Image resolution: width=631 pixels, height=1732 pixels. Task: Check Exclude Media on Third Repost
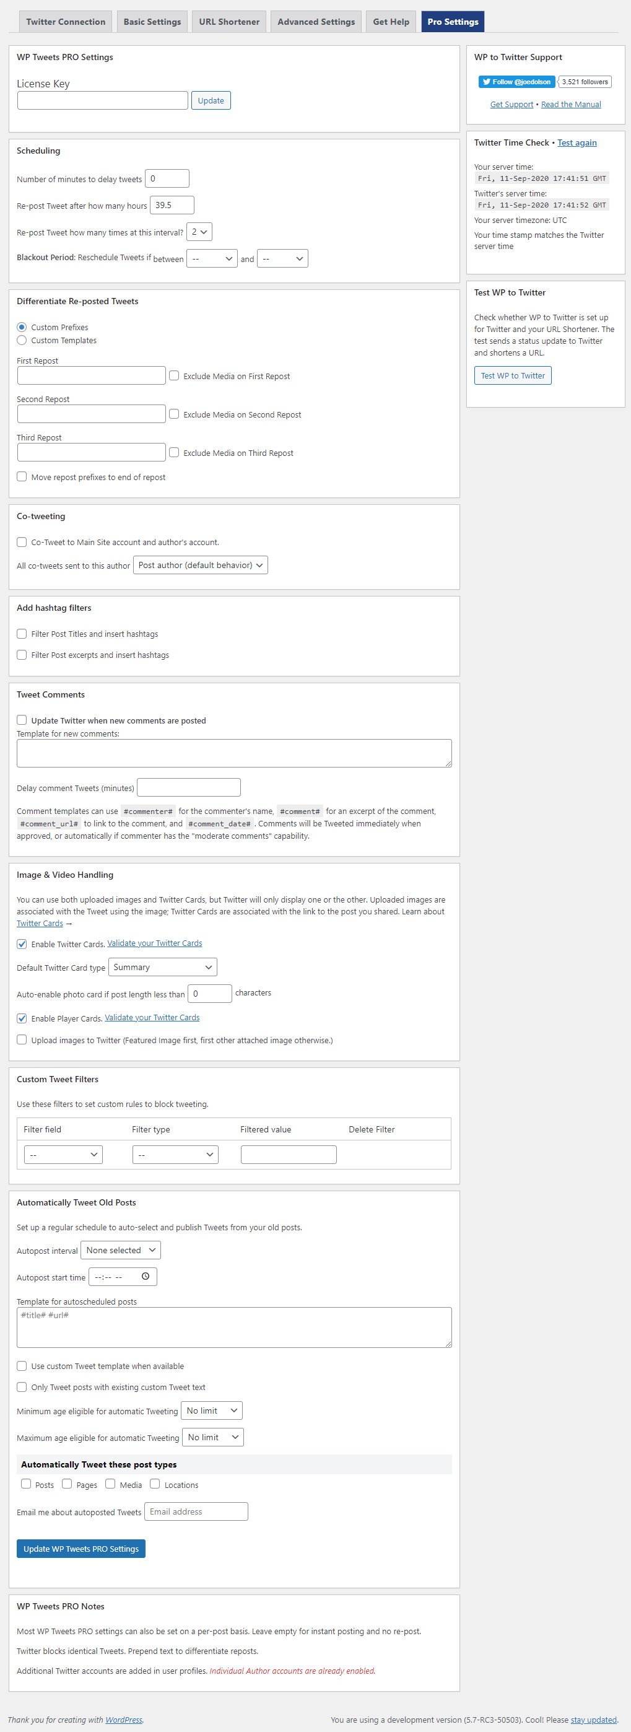pos(174,452)
